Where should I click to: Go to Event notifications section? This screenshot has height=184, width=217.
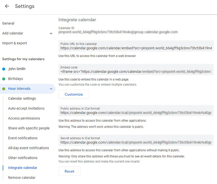[23, 138]
